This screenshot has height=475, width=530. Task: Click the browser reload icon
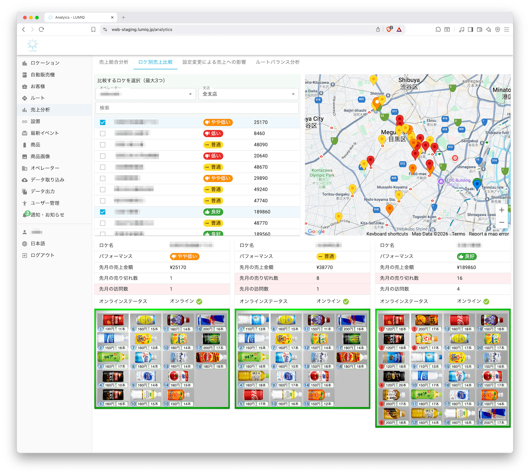42,29
